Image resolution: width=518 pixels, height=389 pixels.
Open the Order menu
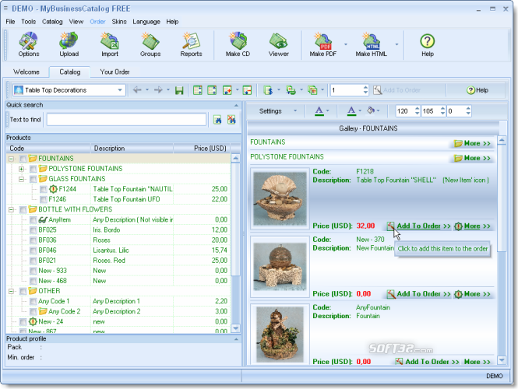pos(97,22)
